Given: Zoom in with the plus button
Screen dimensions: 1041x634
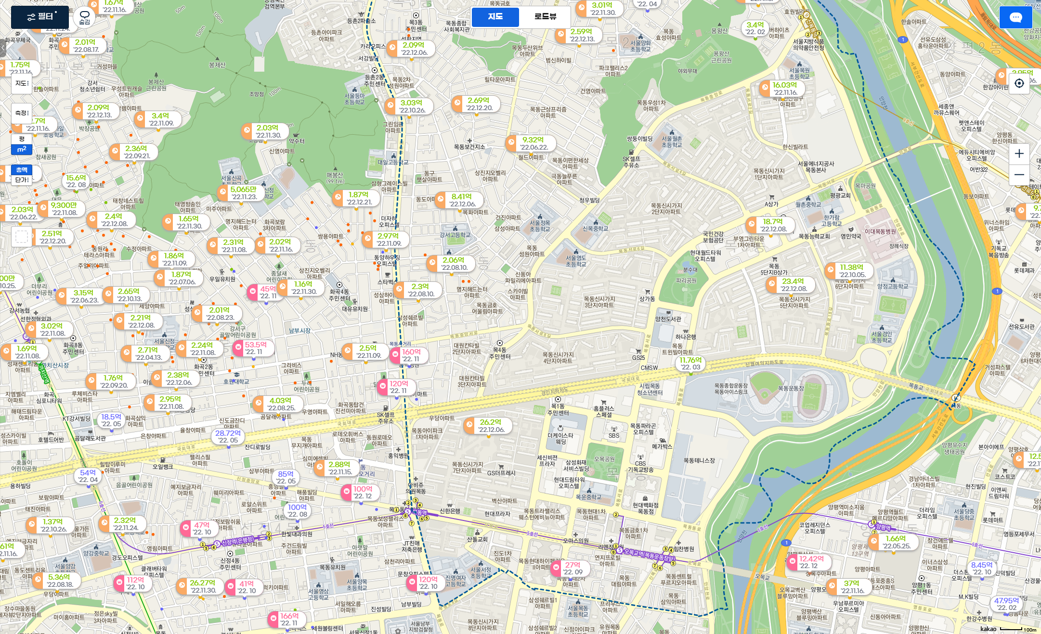Looking at the screenshot, I should (1019, 154).
